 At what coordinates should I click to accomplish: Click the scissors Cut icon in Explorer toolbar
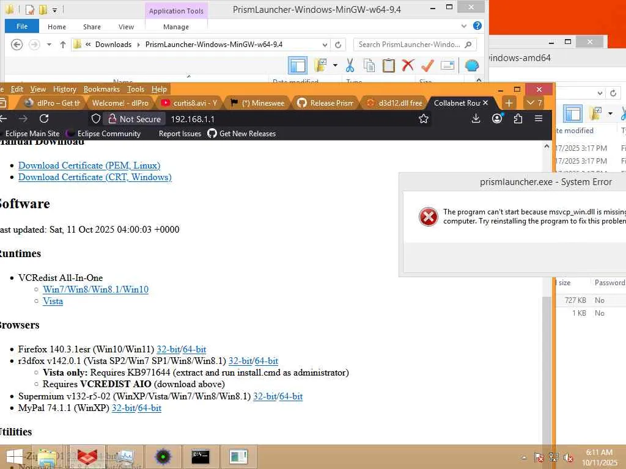(350, 65)
